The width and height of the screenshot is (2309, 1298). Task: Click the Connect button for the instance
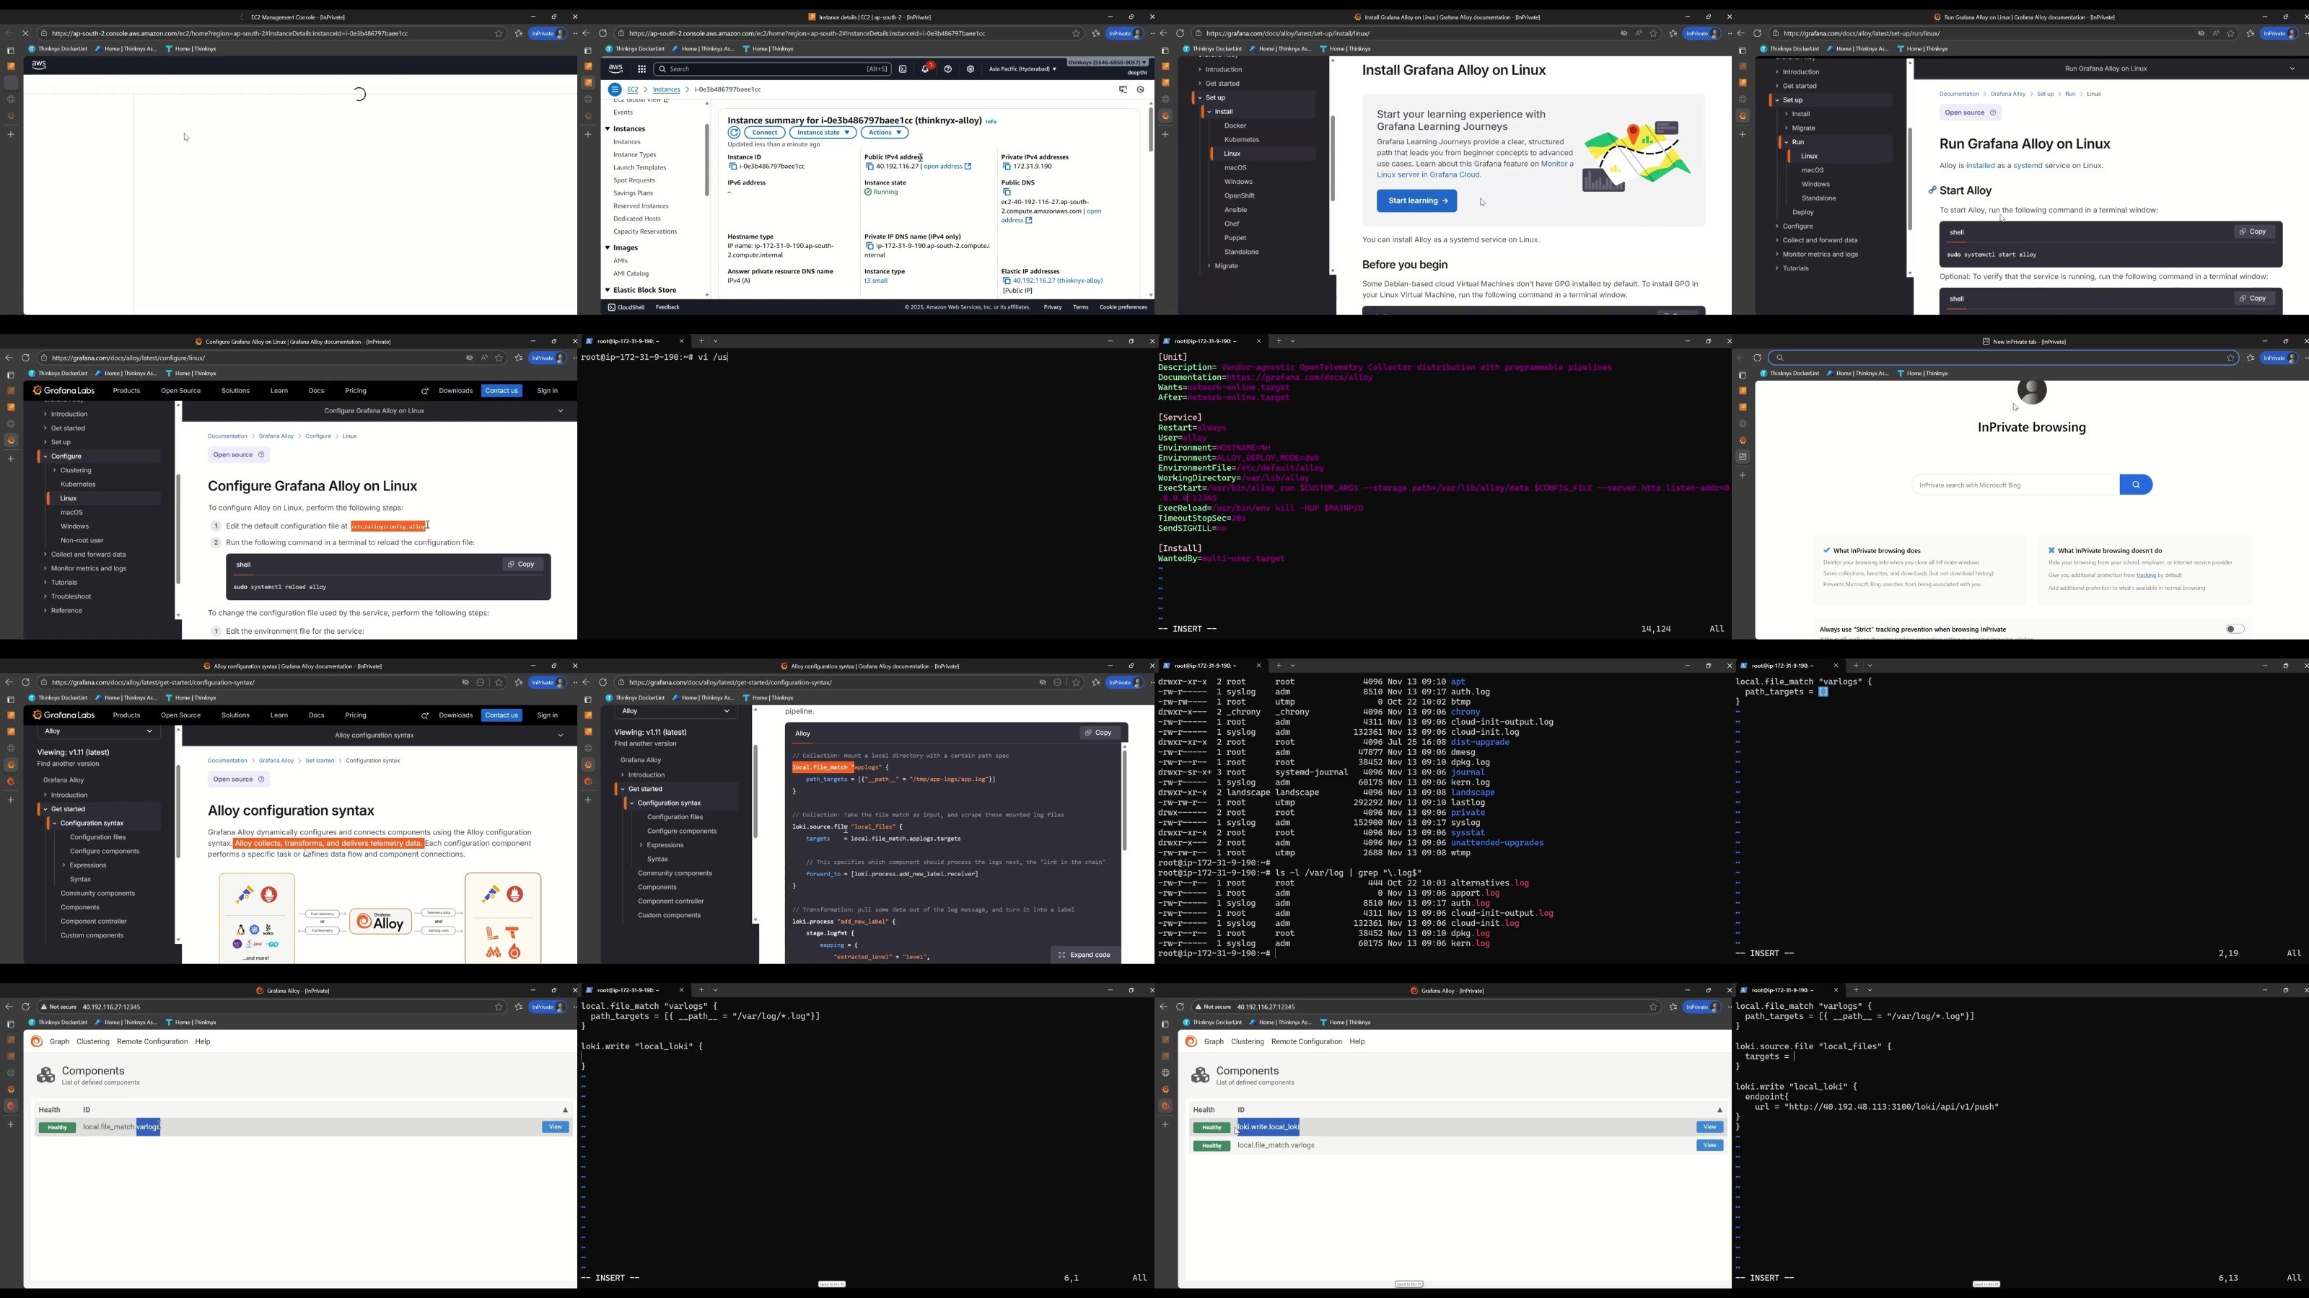click(x=765, y=133)
